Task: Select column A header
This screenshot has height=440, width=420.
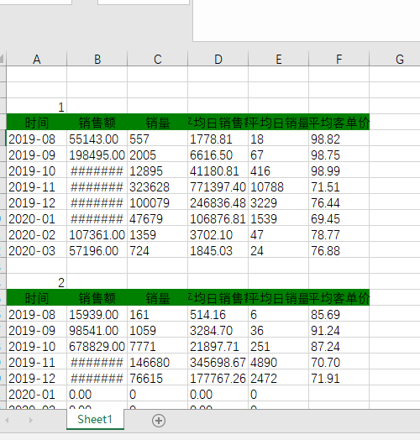Action: click(x=36, y=60)
